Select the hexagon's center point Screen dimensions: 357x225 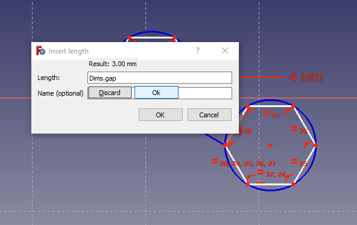(271, 146)
